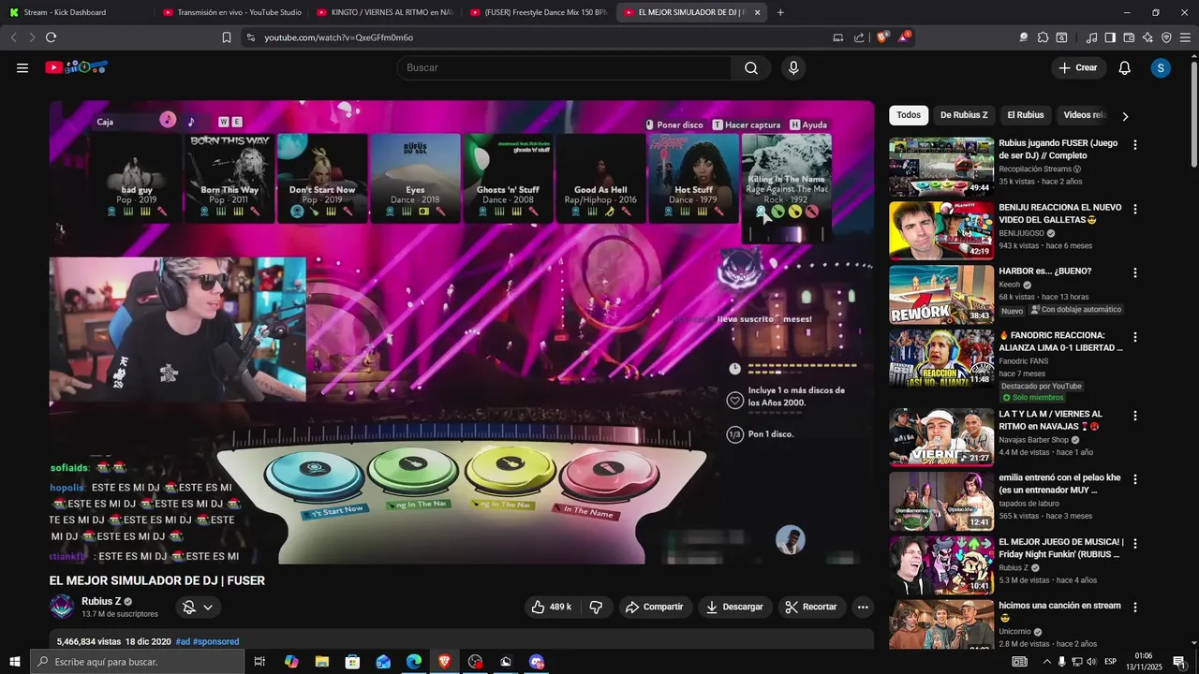This screenshot has width=1199, height=674.
Task: Open the Rubius jugando FUSER thumbnail
Action: 941,167
